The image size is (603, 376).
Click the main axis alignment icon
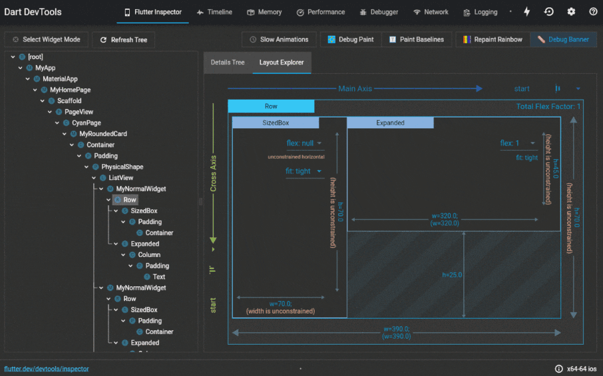pos(558,88)
